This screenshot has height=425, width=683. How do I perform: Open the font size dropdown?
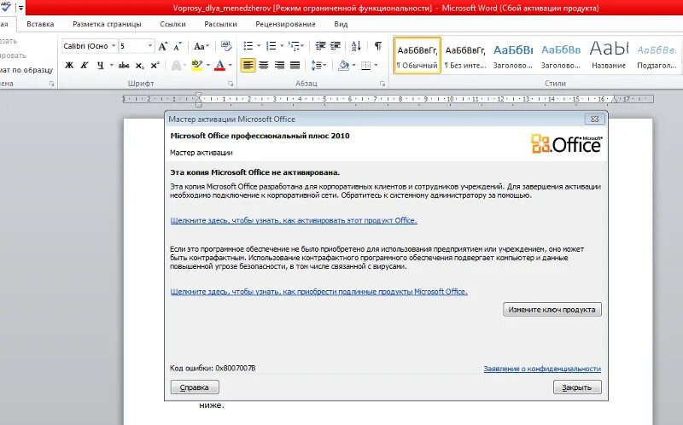150,46
